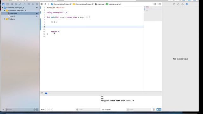Open the main(argc, argv) symbol breadcrumb
The height and width of the screenshot is (114, 203).
tap(114, 4)
